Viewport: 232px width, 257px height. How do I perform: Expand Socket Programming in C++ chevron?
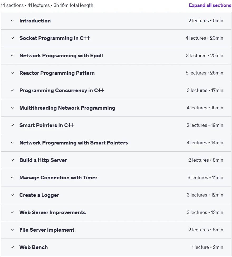pos(12,38)
